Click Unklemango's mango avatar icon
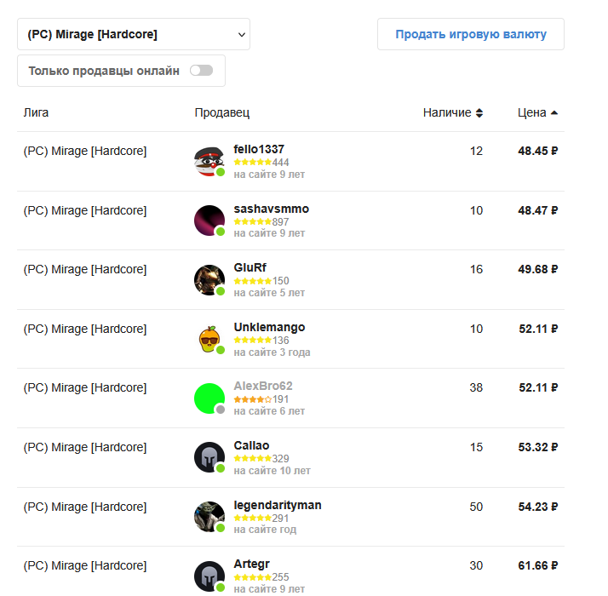Image resolution: width=608 pixels, height=596 pixels. [x=209, y=339]
